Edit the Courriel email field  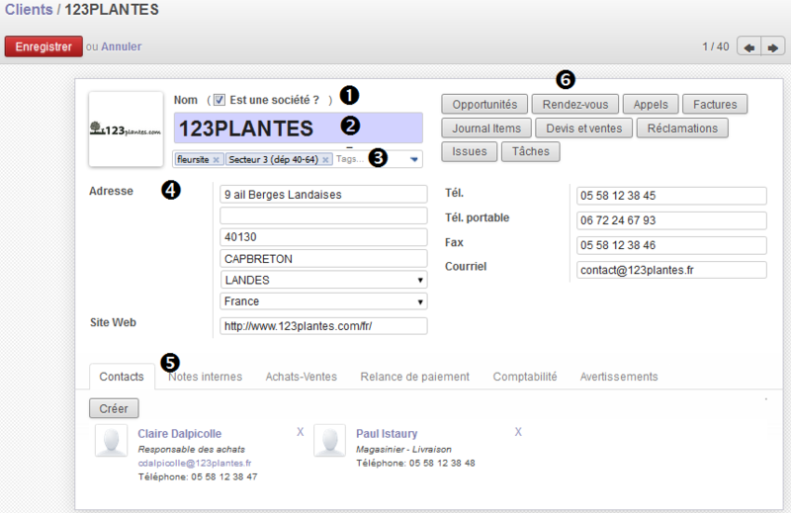[x=671, y=270]
